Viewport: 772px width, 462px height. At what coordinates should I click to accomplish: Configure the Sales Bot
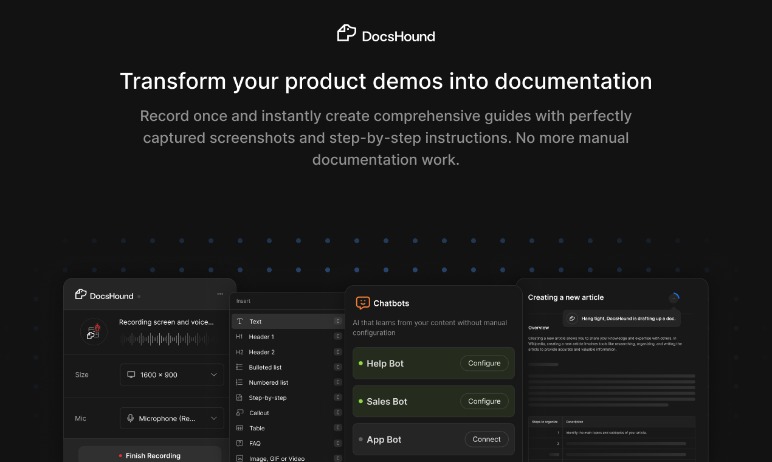[x=484, y=401]
